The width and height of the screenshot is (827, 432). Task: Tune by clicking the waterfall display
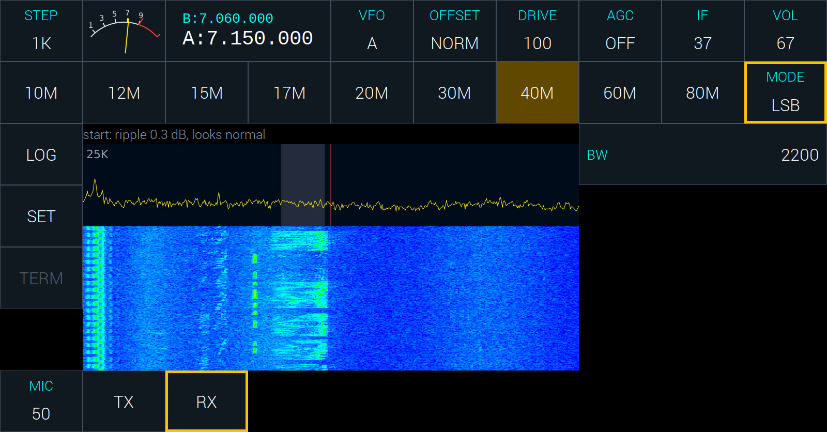click(x=331, y=298)
